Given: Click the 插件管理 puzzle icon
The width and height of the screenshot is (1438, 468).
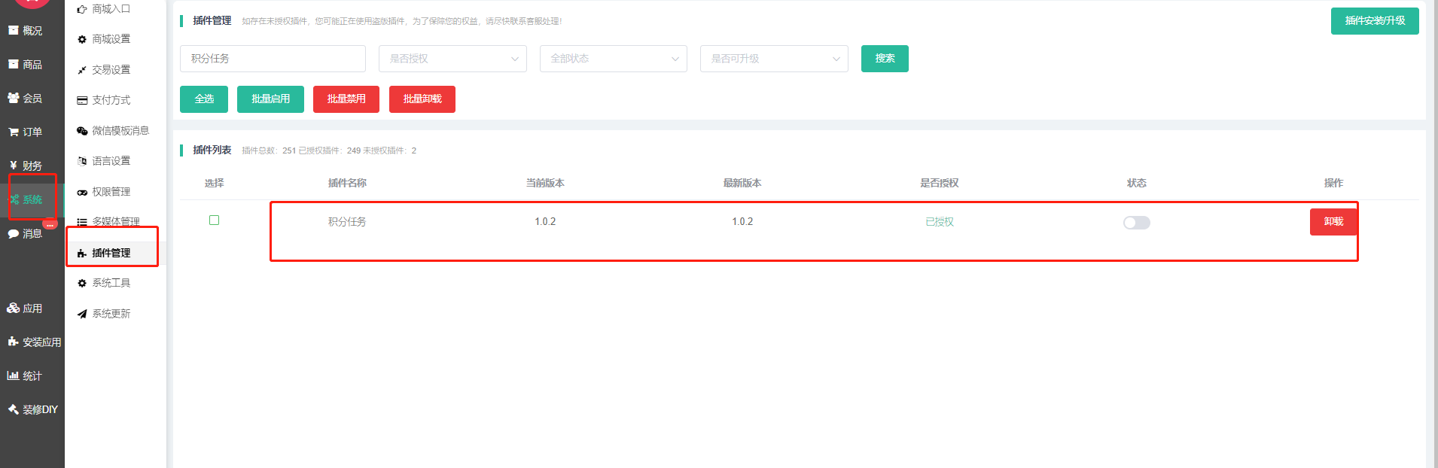Looking at the screenshot, I should [82, 253].
